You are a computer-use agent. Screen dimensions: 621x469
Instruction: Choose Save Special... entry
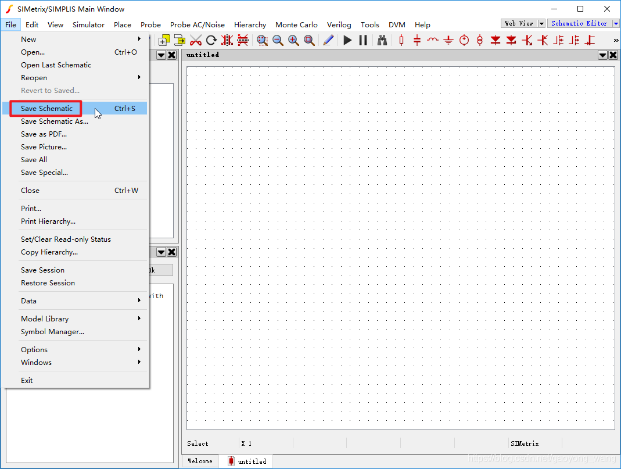[x=75, y=172]
